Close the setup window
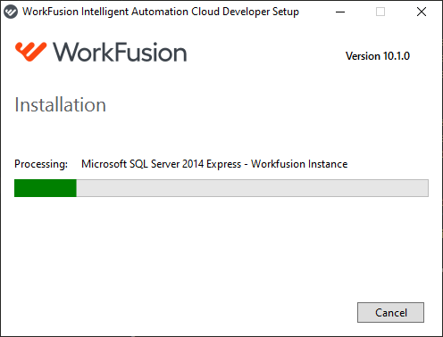The width and height of the screenshot is (443, 337). point(422,12)
